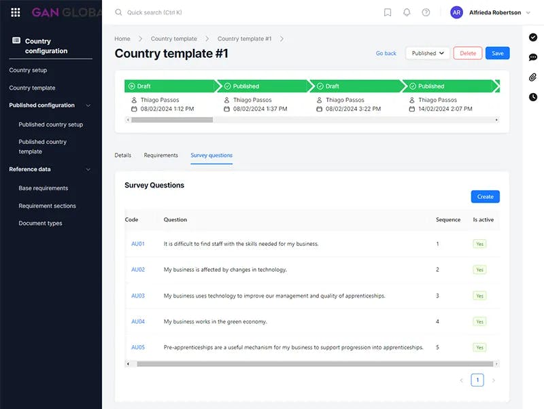
Task: Open the apps grid launcher icon
Action: tap(16, 12)
